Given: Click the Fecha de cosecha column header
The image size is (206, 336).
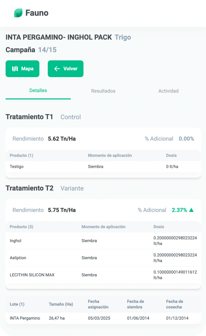Looking at the screenshot, I should (175, 304).
